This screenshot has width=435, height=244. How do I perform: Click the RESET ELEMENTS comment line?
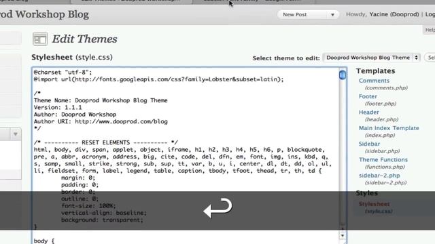point(106,142)
